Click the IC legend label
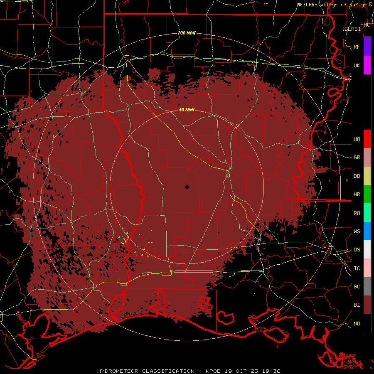 [x=357, y=268]
